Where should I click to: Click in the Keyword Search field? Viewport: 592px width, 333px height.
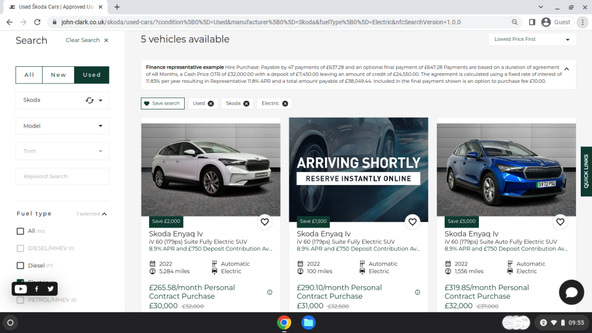62,176
